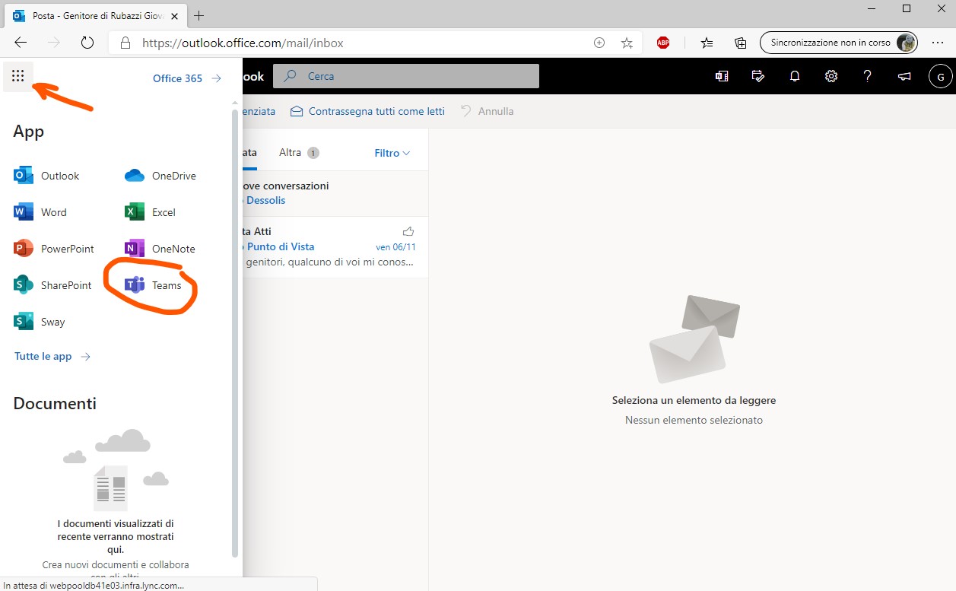This screenshot has height=591, width=956.
Task: Open the Tutte le app link
Action: [52, 356]
